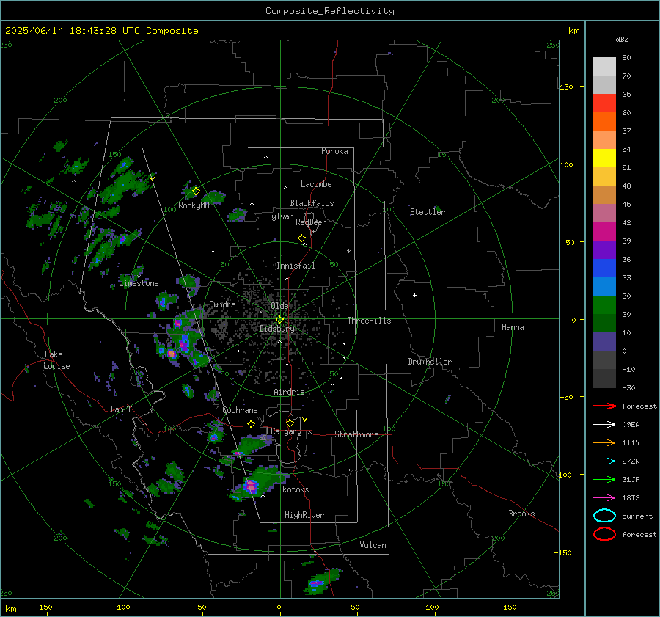The width and height of the screenshot is (660, 617).
Task: Click the dBZ legend heading
Action: click(x=622, y=39)
